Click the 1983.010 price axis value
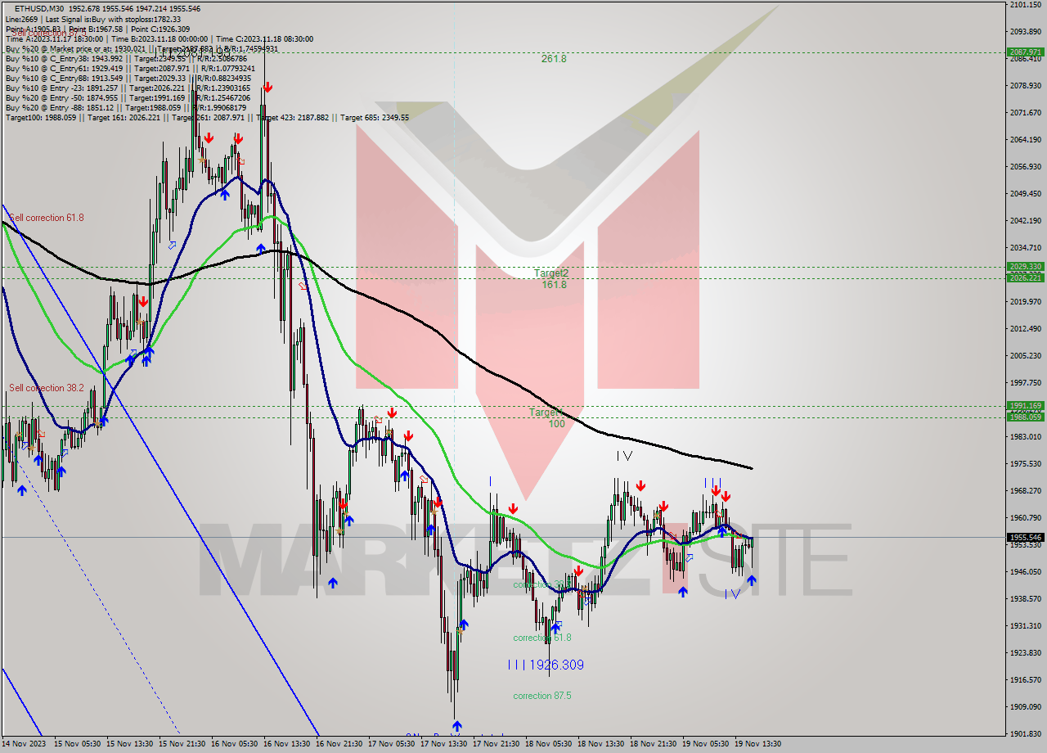This screenshot has height=753, width=1047. [1025, 437]
